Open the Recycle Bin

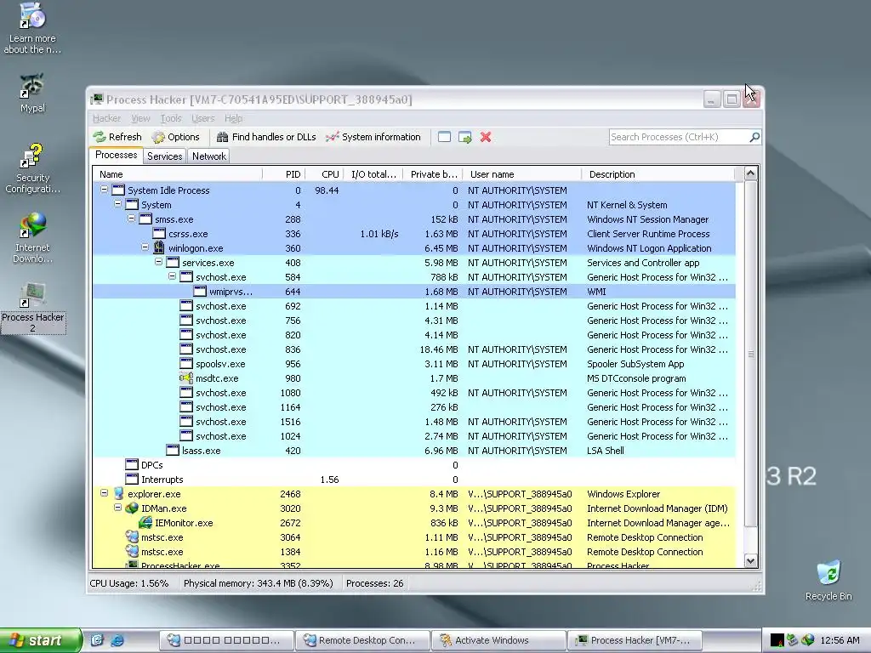pos(828,581)
